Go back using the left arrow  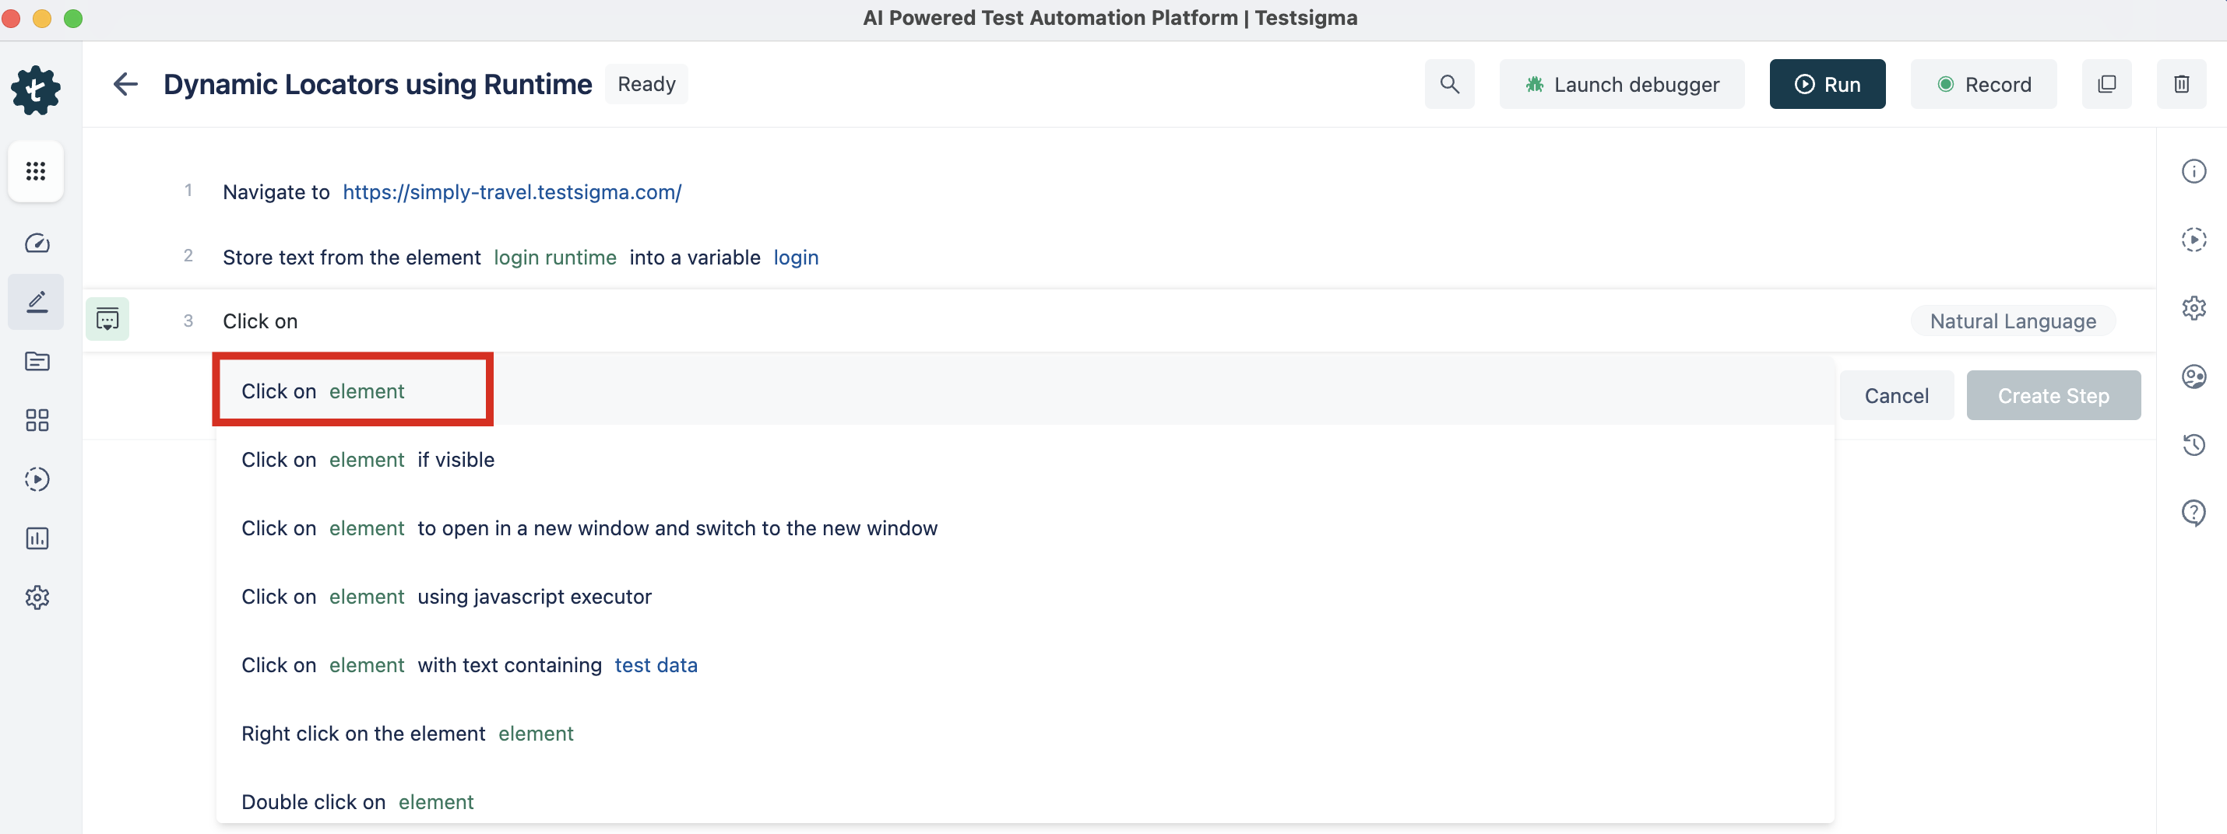[x=125, y=84]
